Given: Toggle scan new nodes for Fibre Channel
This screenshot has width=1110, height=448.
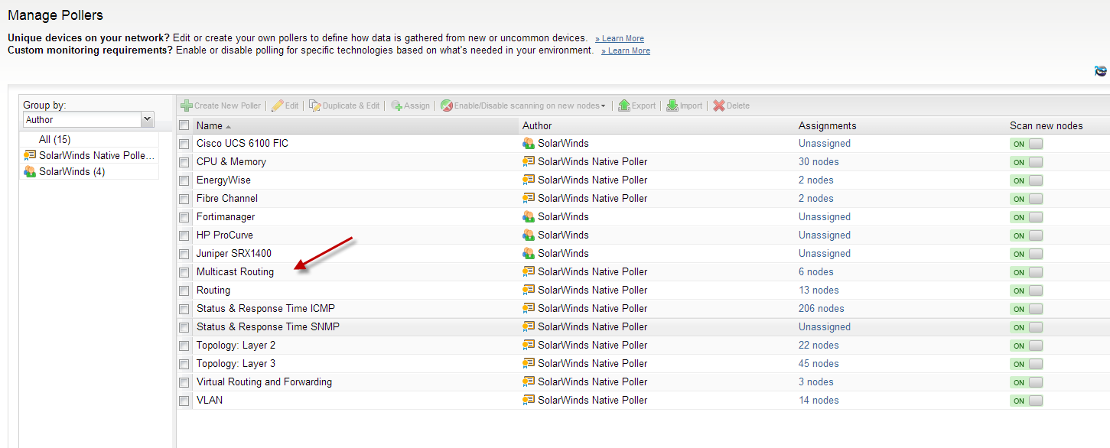Looking at the screenshot, I should tap(1026, 199).
